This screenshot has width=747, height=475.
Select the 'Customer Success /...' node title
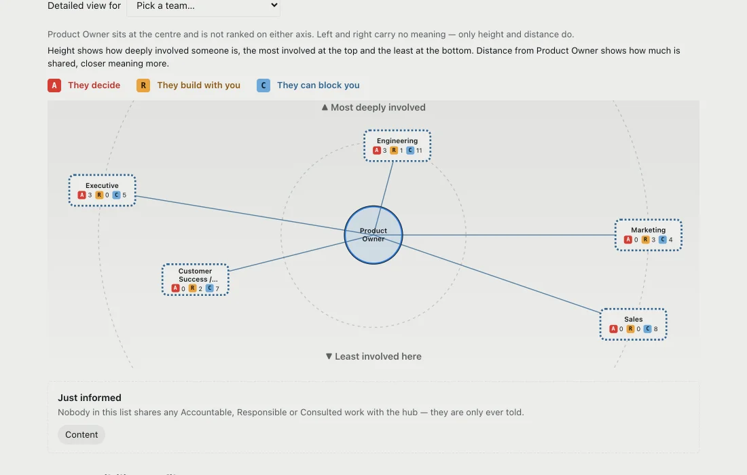click(x=196, y=275)
